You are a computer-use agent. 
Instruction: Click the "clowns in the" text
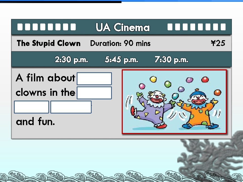click(x=45, y=93)
